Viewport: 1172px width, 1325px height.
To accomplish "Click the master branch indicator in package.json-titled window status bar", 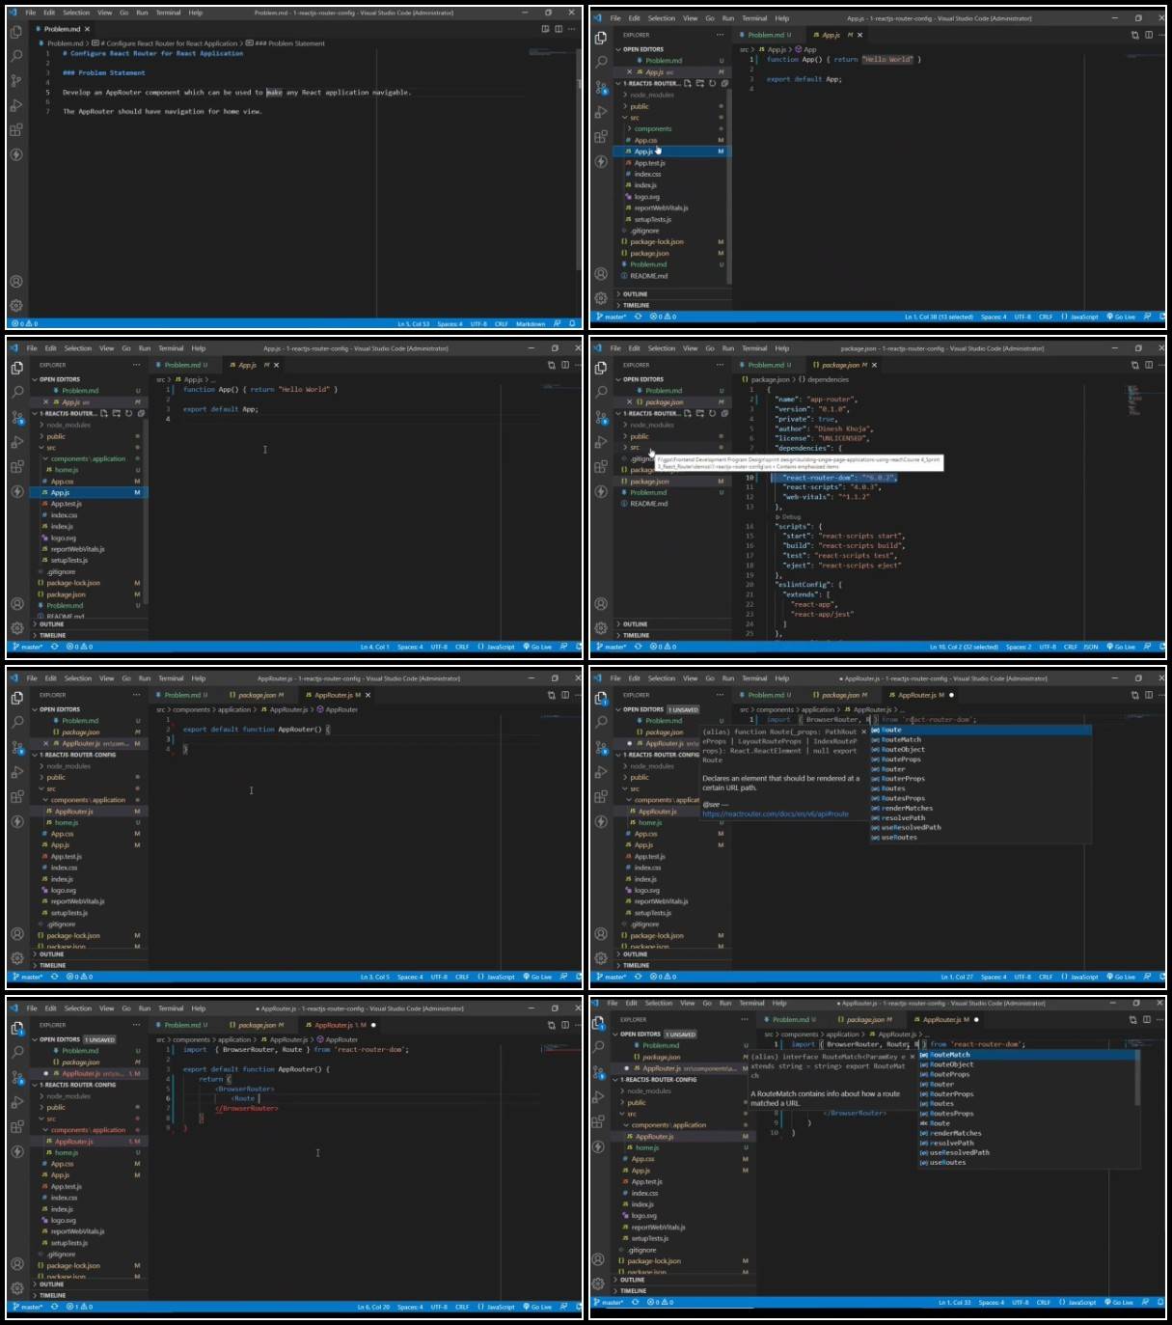I will click(x=611, y=648).
